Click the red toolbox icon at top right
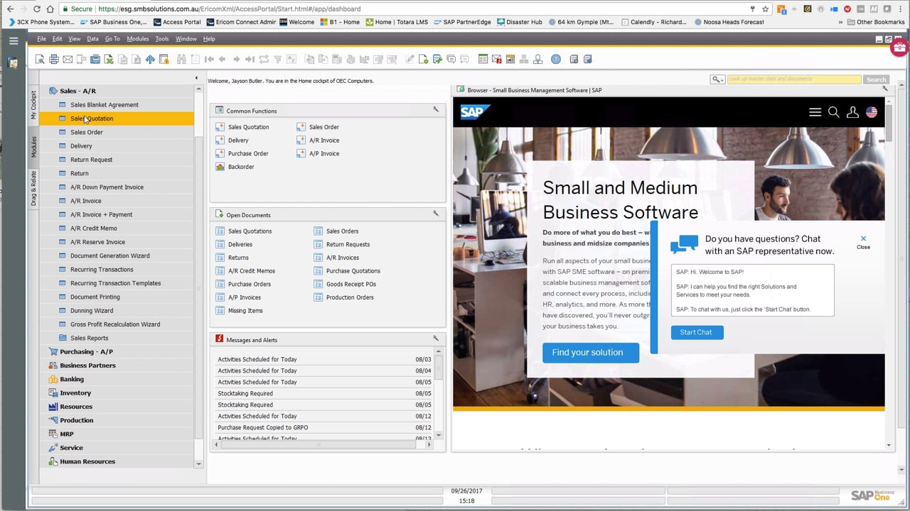The width and height of the screenshot is (910, 511). [x=899, y=48]
